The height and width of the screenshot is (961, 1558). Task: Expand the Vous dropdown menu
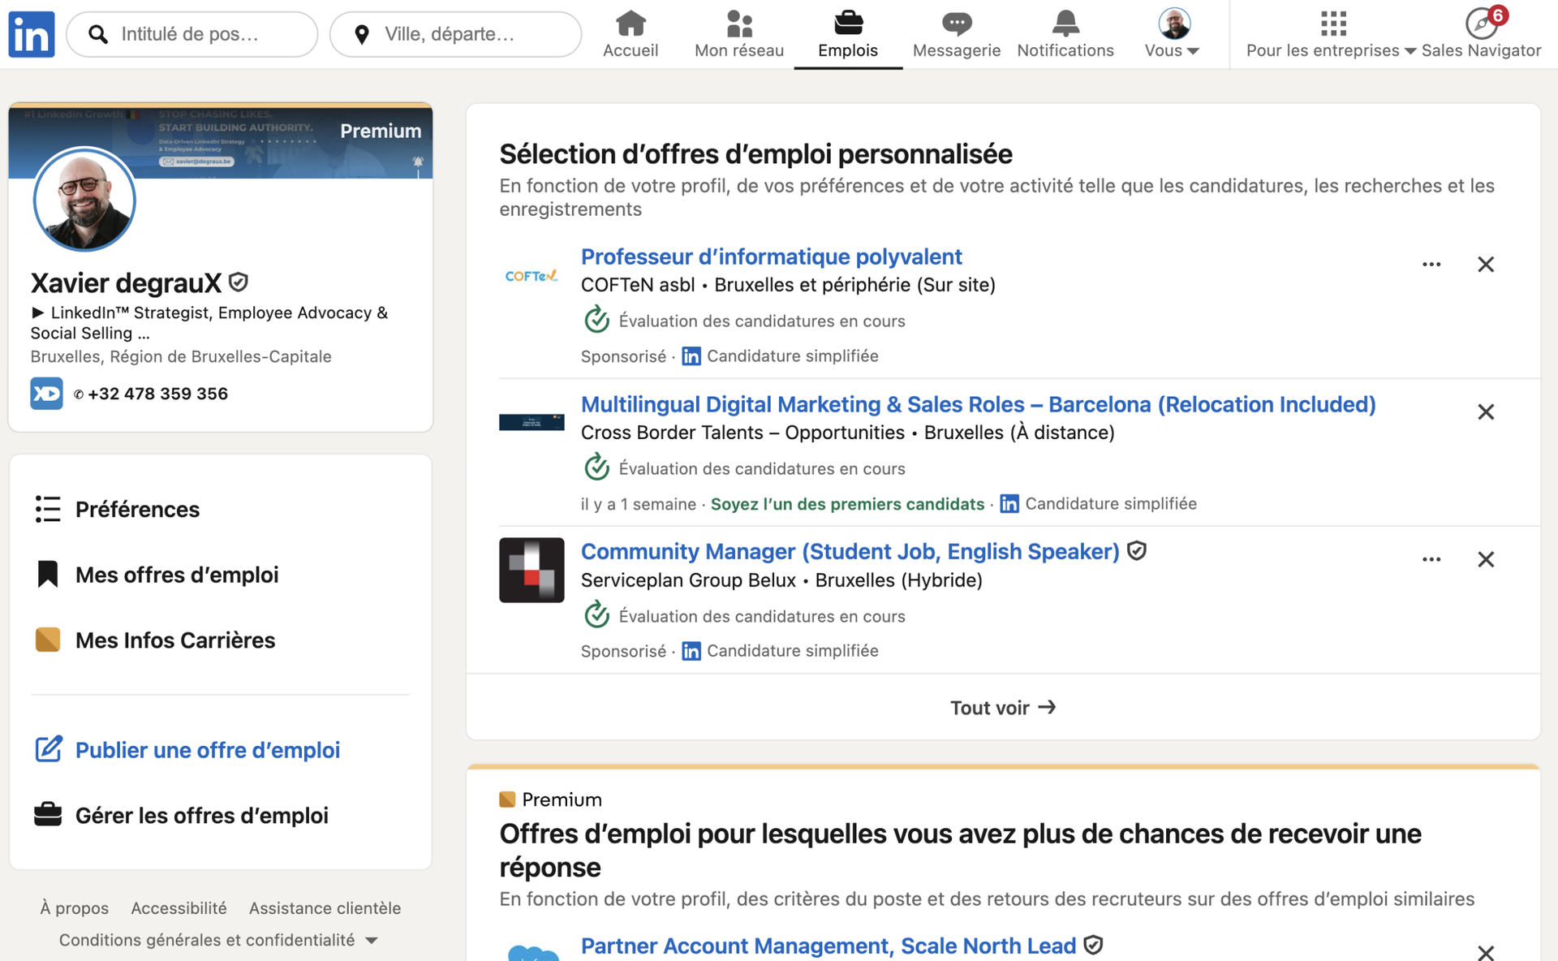[x=1193, y=50]
